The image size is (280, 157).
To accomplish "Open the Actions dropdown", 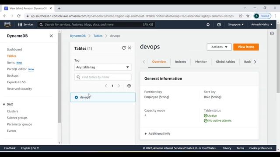I will pyautogui.click(x=219, y=47).
